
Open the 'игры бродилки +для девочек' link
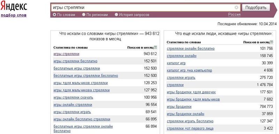coord(191,92)
